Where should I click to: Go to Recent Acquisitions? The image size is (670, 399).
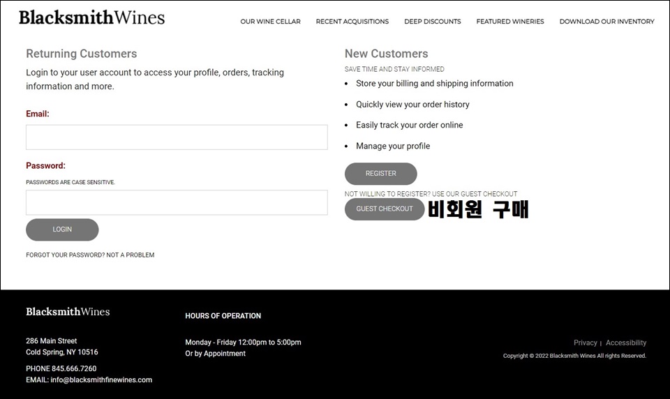point(352,22)
